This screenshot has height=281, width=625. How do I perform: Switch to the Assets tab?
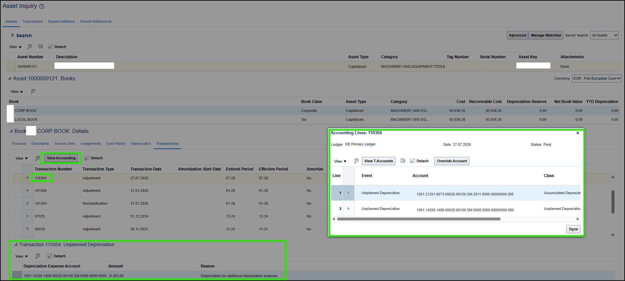pos(11,21)
